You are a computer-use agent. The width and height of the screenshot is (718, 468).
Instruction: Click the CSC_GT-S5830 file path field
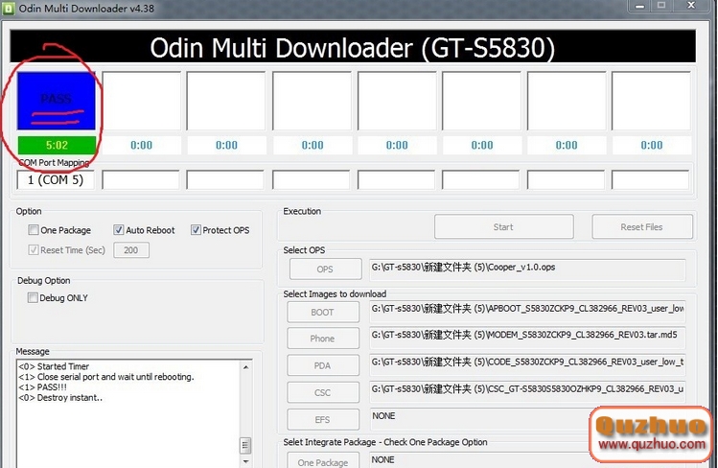click(527, 392)
